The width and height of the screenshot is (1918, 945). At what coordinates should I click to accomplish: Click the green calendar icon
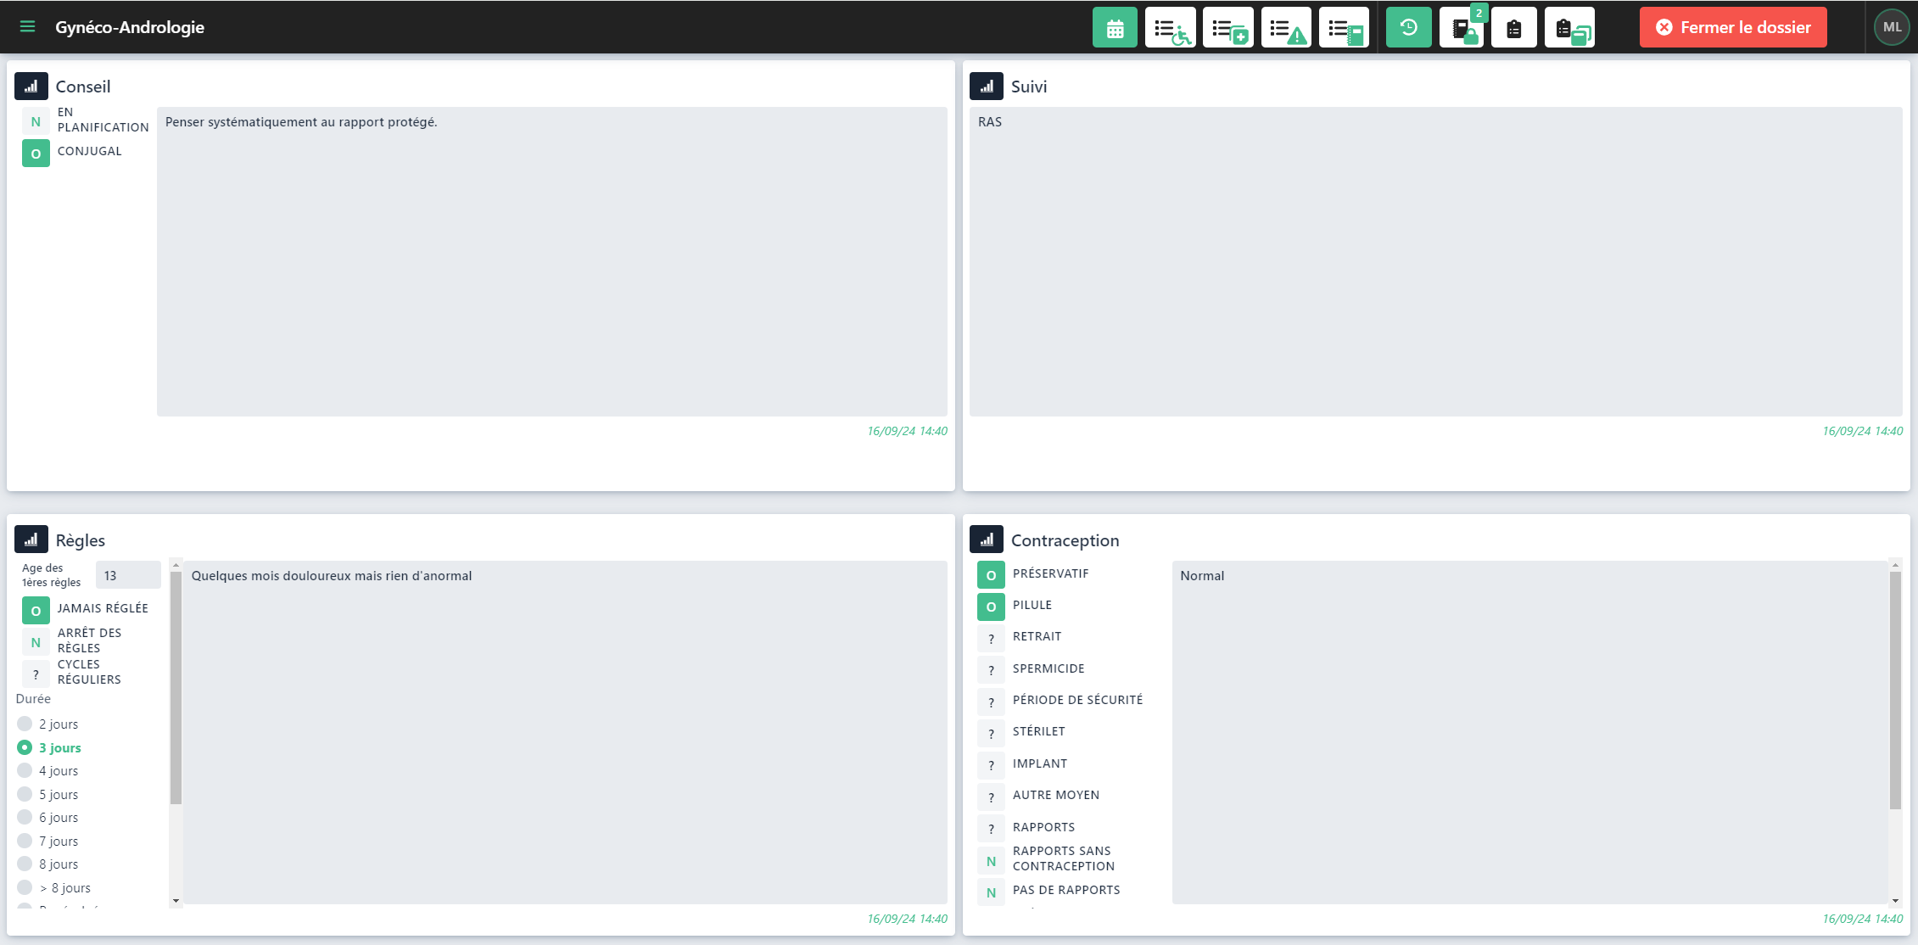pyautogui.click(x=1115, y=28)
